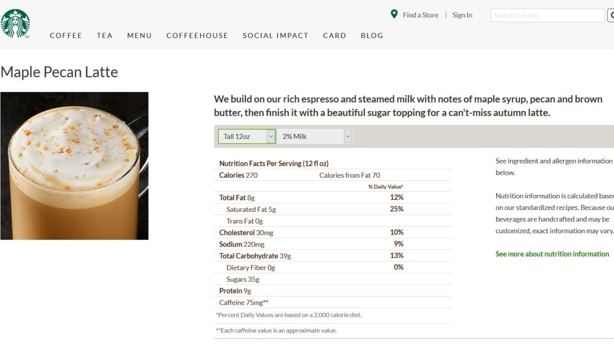Click the Nutrition Facts Per Serving header
This screenshot has width=614, height=345.
coord(274,164)
